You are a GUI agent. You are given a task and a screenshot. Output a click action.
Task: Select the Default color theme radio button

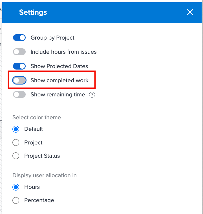coord(16,129)
